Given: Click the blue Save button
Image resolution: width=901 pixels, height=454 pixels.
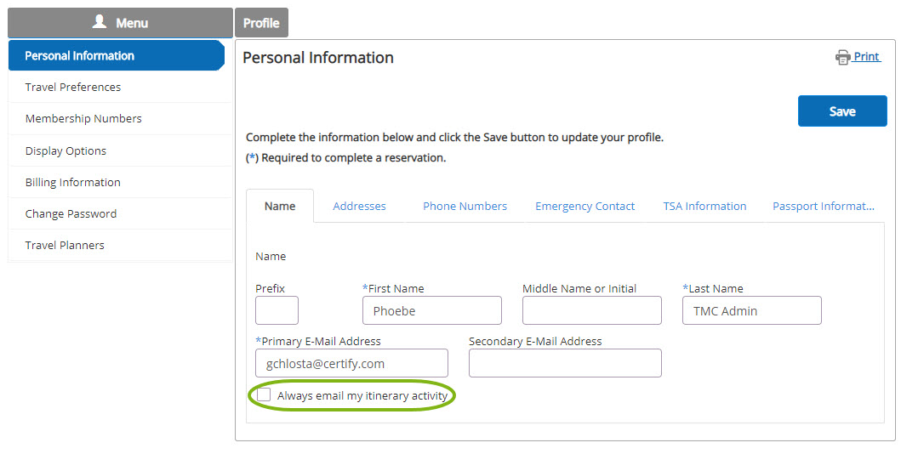Looking at the screenshot, I should 842,111.
